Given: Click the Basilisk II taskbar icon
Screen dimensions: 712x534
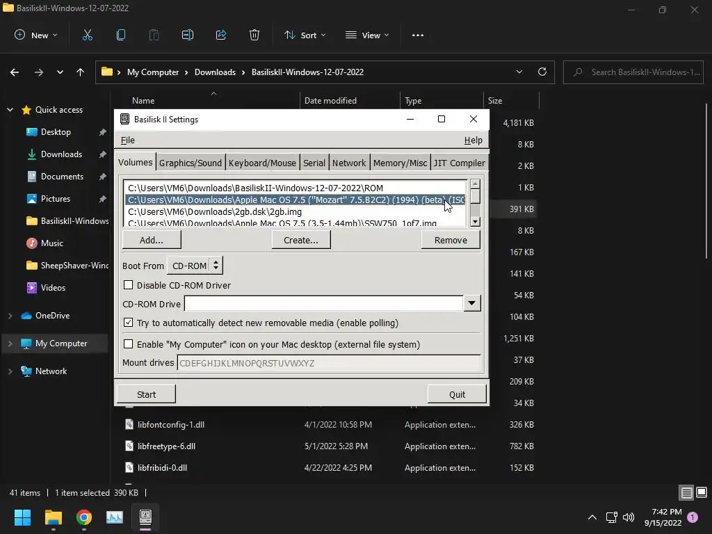Looking at the screenshot, I should pyautogui.click(x=145, y=517).
